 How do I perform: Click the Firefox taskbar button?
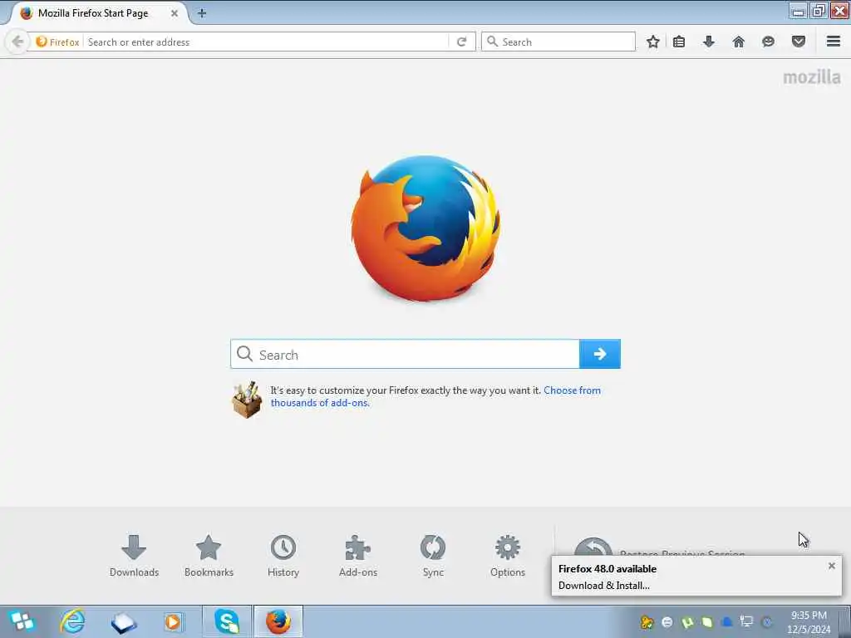[x=278, y=621]
